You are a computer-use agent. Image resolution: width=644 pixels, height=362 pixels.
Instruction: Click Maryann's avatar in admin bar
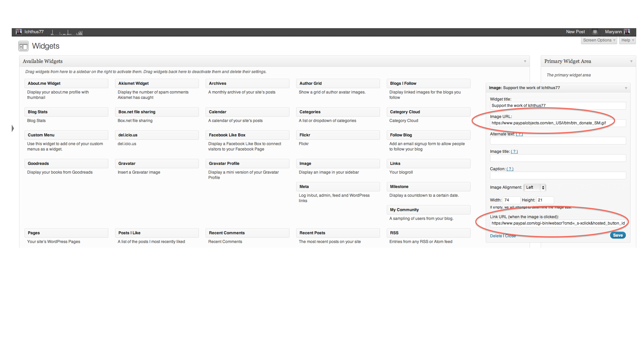coord(627,32)
